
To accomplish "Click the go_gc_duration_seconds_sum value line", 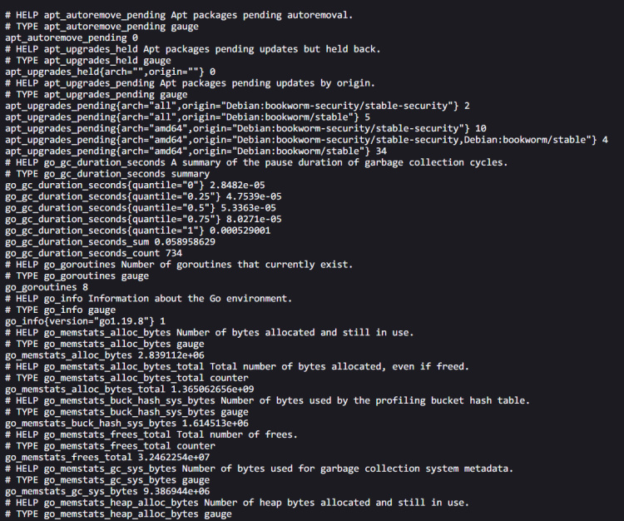I will [110, 241].
